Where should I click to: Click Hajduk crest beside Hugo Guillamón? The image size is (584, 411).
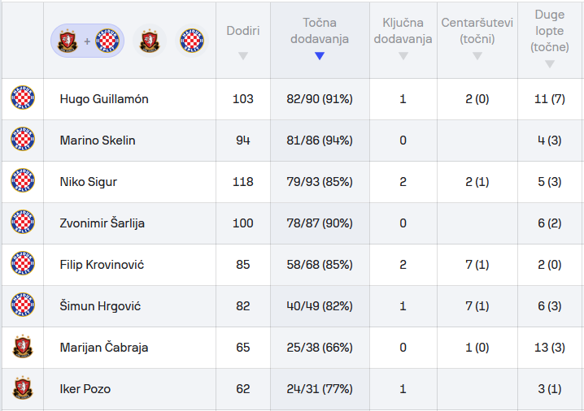click(x=22, y=99)
